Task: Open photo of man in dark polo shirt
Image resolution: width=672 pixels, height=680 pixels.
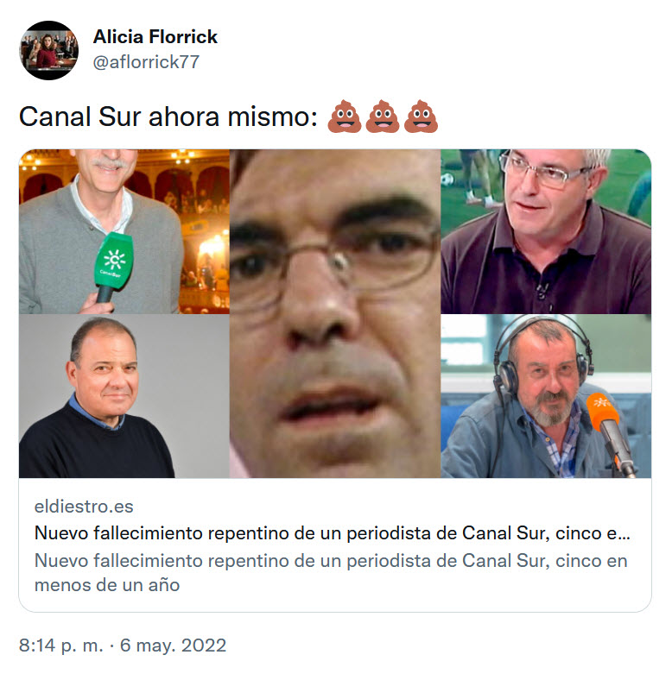Action: (x=546, y=231)
